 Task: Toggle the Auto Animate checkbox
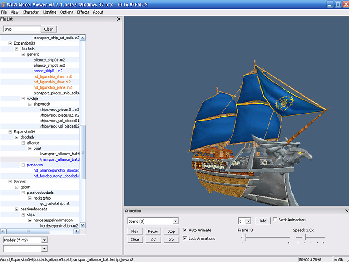click(185, 230)
